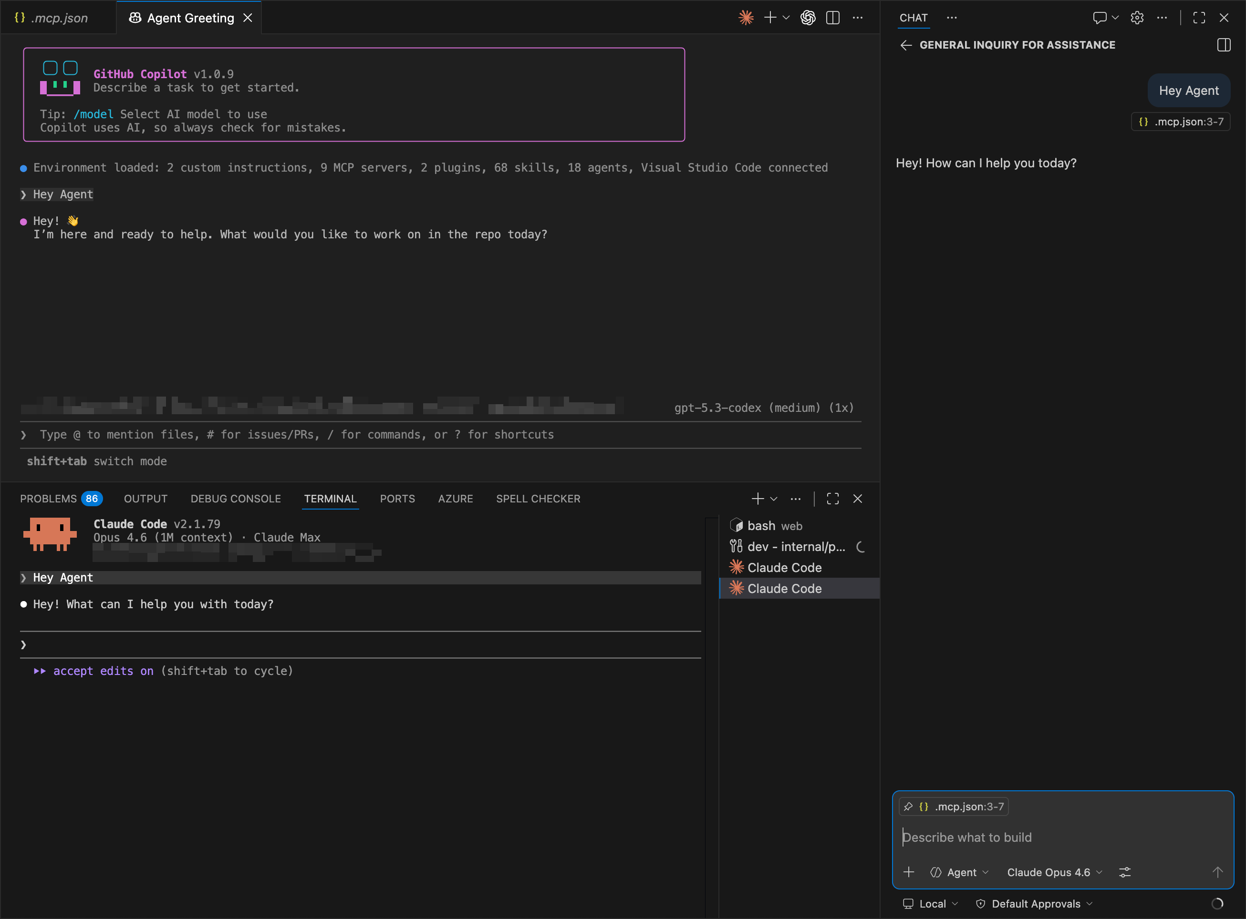The width and height of the screenshot is (1246, 919).
Task: Open a new terminal with the plus icon
Action: coord(757,499)
